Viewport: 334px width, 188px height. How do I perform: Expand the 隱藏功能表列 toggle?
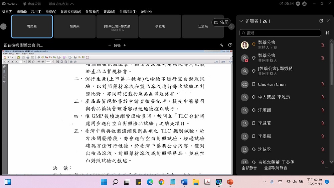pyautogui.click(x=61, y=4)
